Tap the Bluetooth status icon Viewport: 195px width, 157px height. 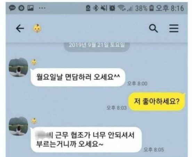click(x=96, y=8)
